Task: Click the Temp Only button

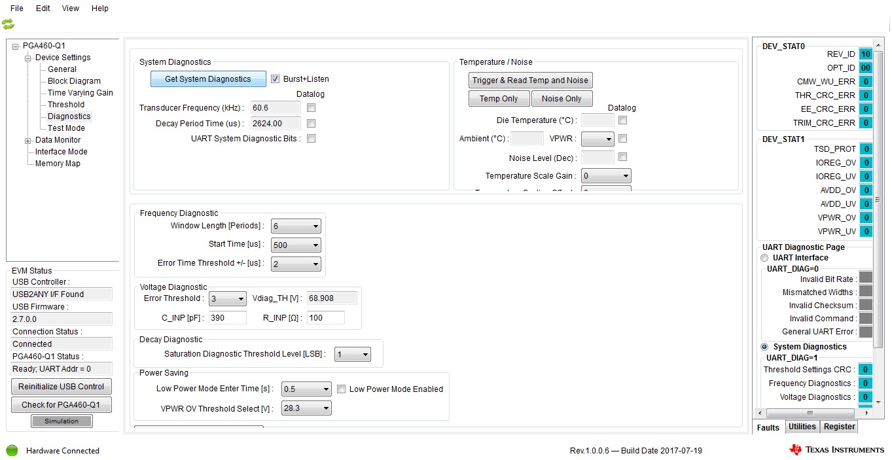Action: (x=499, y=99)
